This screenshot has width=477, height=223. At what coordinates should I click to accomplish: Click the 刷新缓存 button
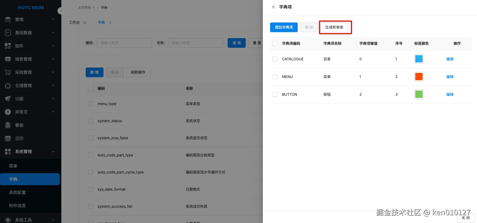point(138,72)
